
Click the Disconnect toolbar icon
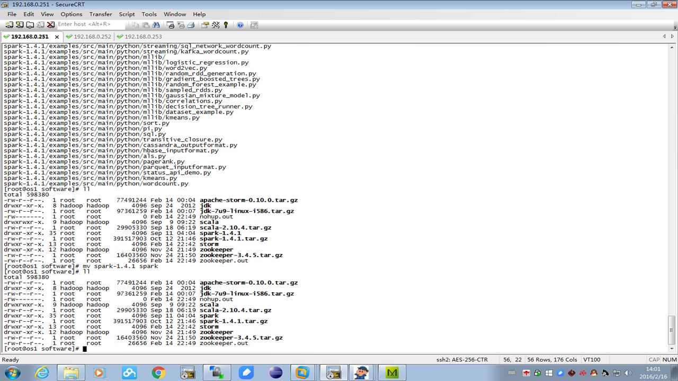pos(51,25)
